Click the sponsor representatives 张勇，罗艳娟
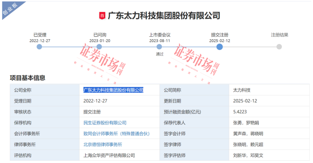Screen dimensions: 313x163 coord(246,123)
